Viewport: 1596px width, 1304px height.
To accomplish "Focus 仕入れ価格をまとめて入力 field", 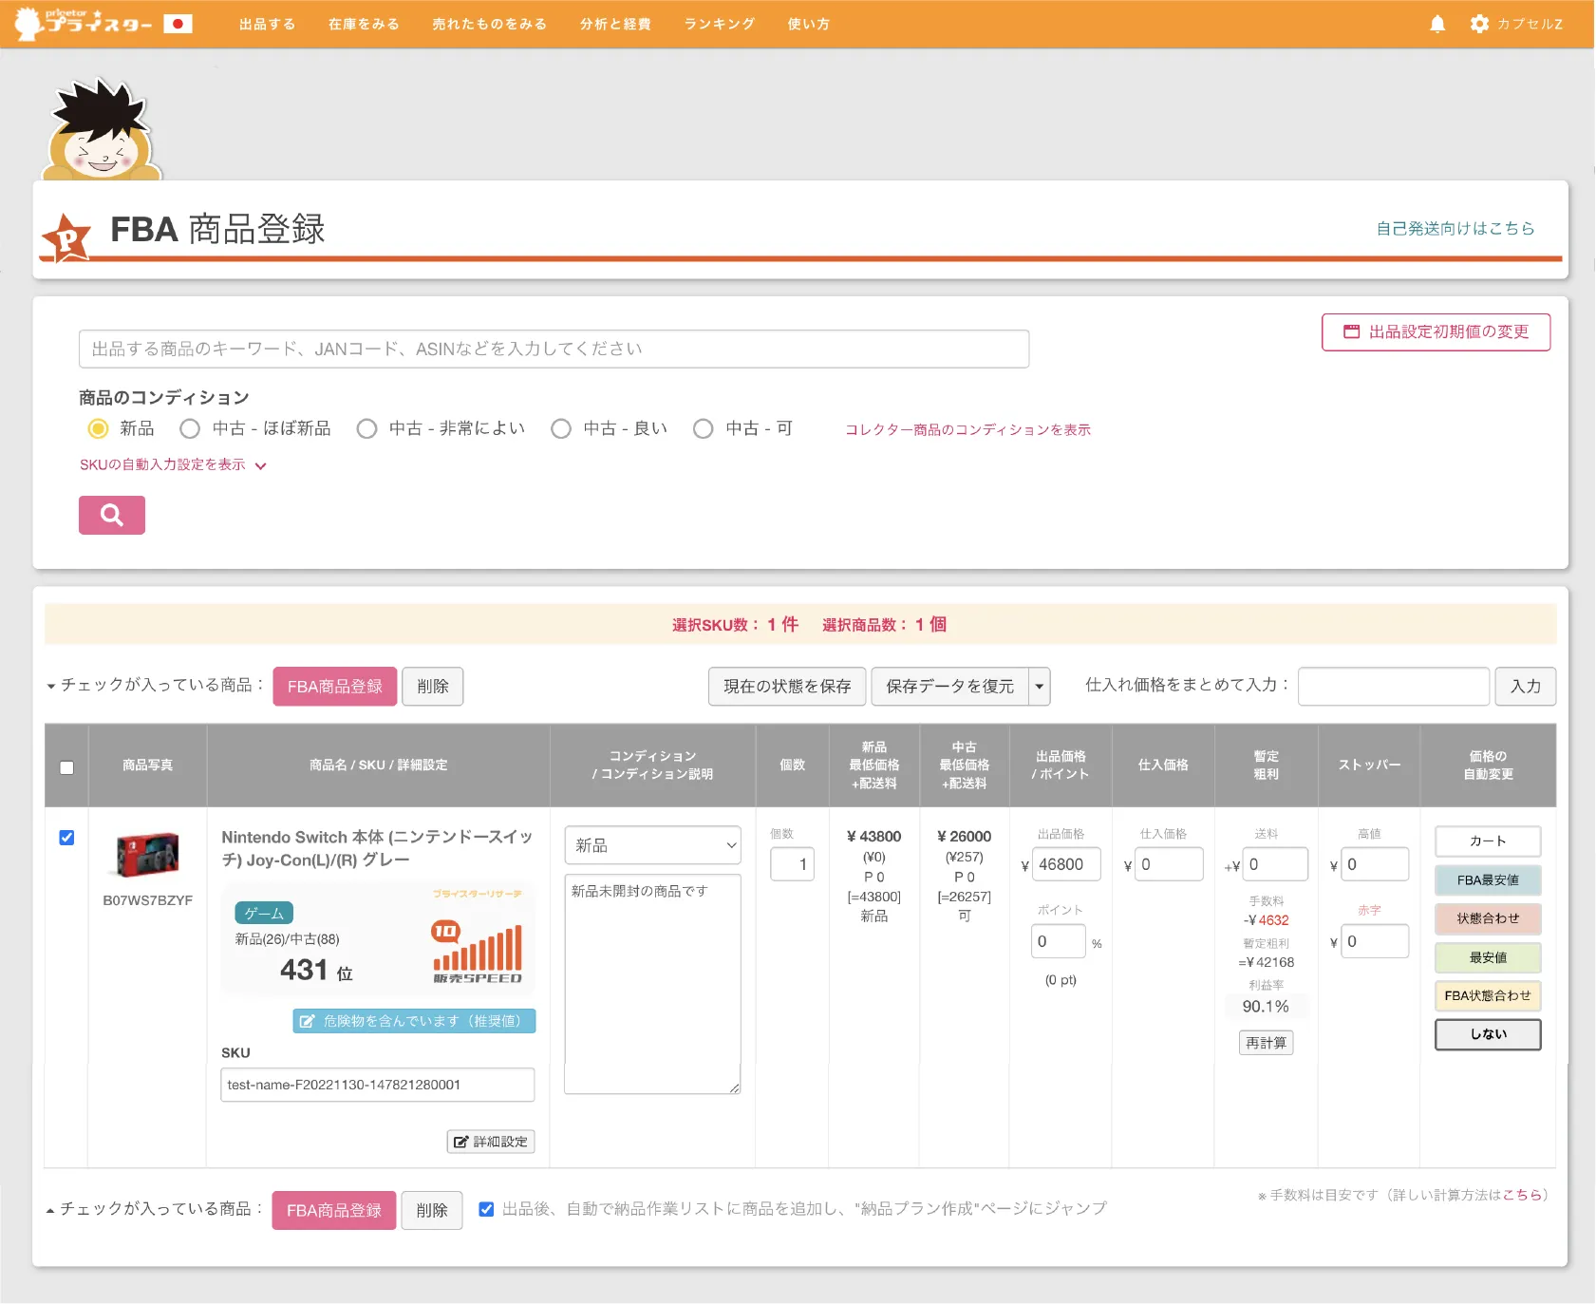I will coord(1393,686).
